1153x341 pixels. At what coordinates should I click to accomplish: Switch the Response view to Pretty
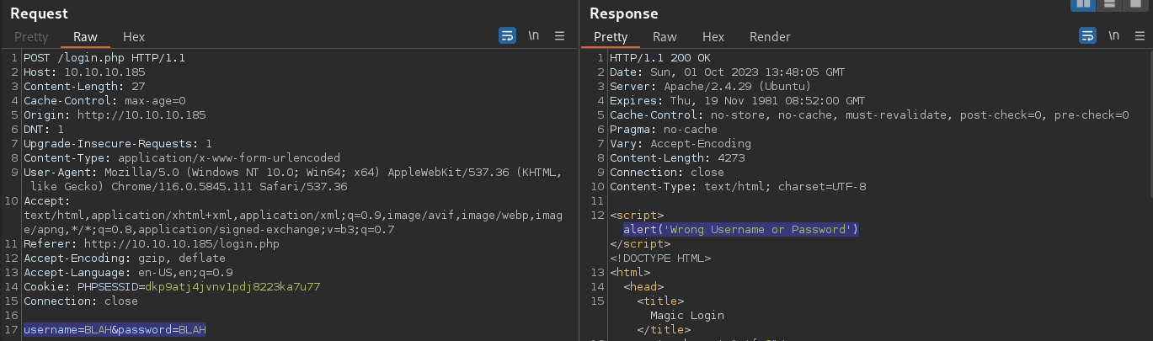click(x=611, y=37)
